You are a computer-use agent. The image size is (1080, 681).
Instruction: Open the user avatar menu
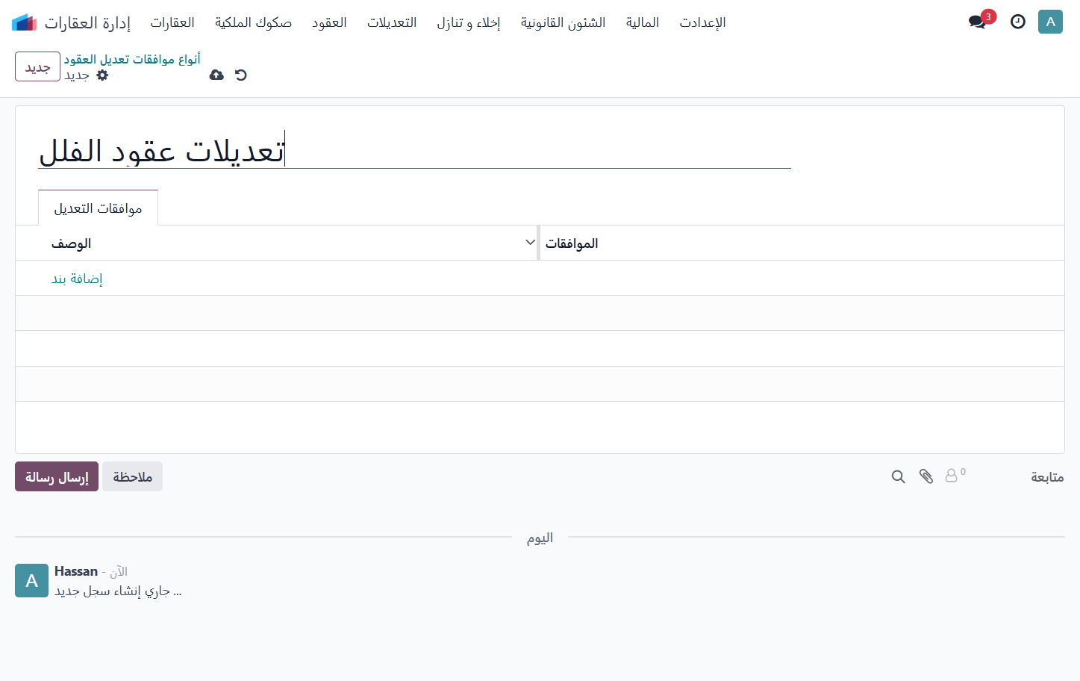1050,22
